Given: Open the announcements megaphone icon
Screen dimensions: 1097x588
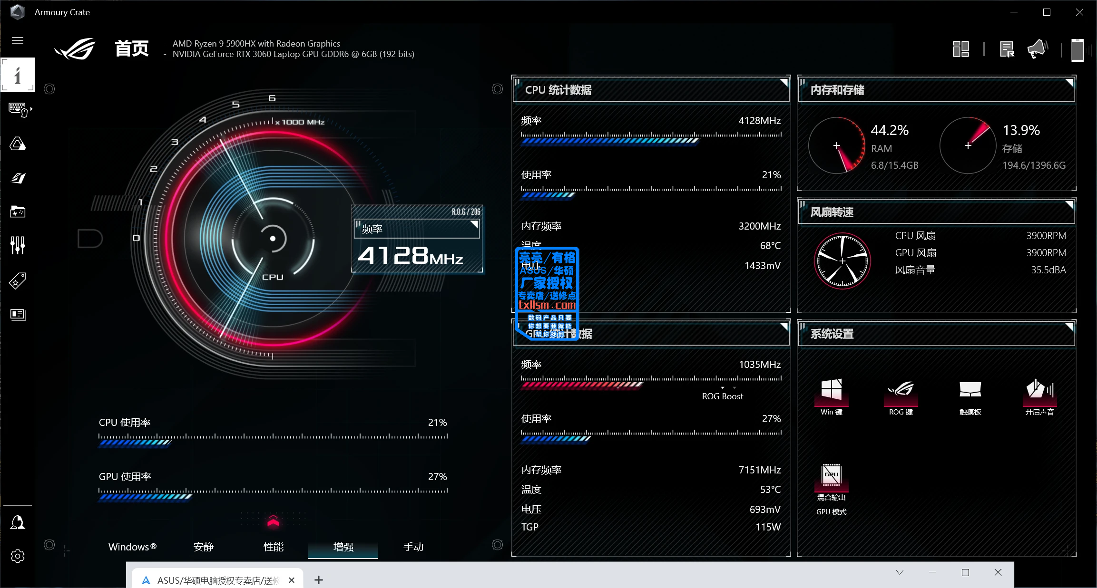Looking at the screenshot, I should click(1038, 49).
